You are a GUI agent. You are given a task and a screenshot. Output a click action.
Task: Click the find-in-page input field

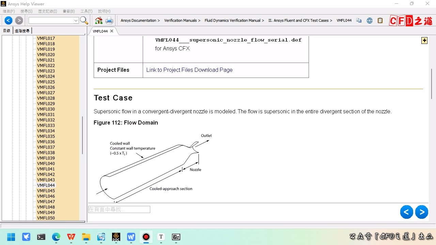(x=119, y=210)
